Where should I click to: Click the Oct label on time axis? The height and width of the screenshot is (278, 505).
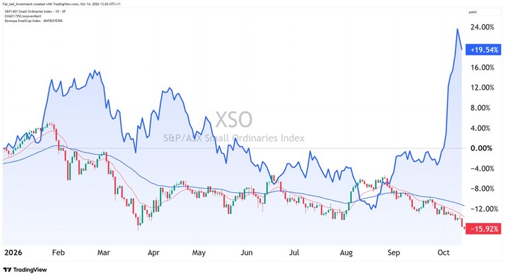[443, 253]
